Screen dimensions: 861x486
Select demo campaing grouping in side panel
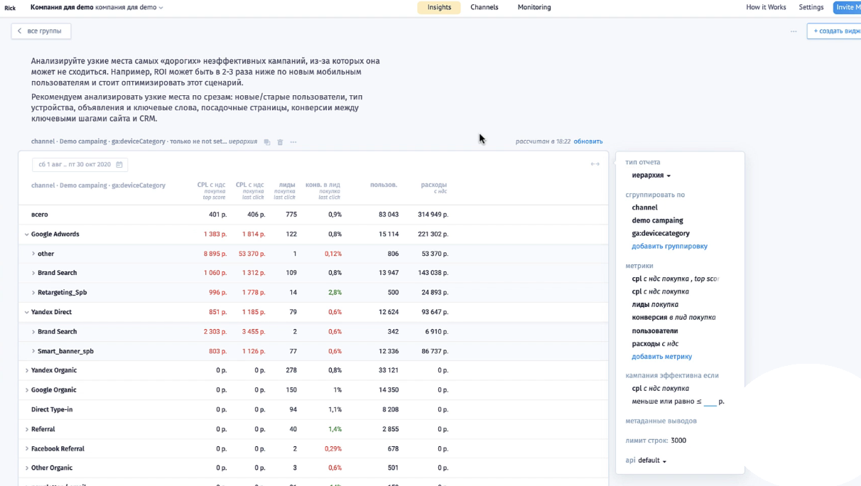coord(657,220)
